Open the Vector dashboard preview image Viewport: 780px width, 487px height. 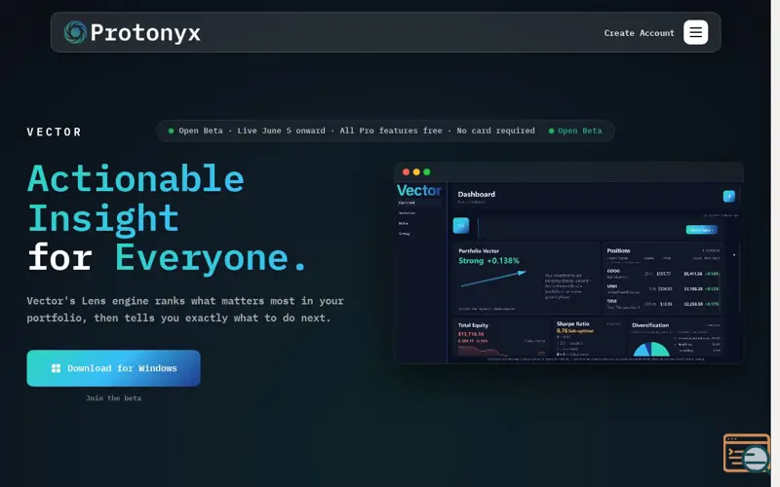(x=568, y=263)
